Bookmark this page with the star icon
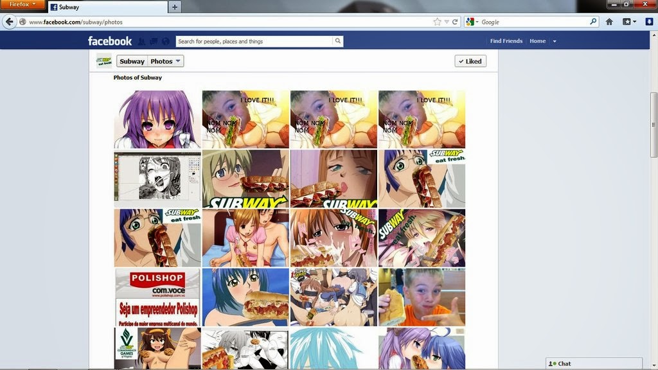 tap(437, 22)
